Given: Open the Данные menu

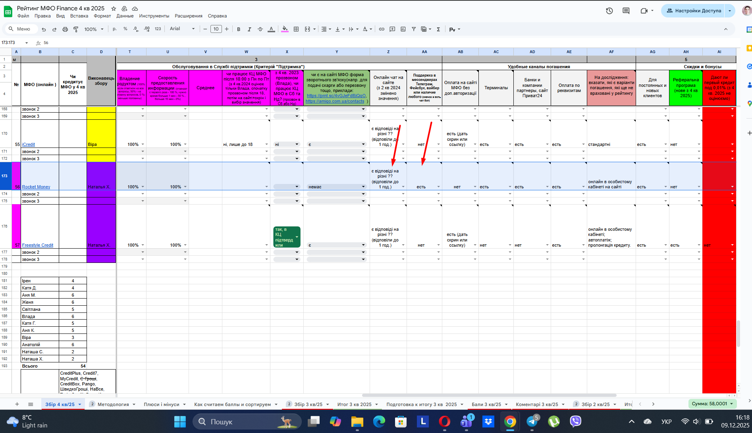Looking at the screenshot, I should 125,16.
